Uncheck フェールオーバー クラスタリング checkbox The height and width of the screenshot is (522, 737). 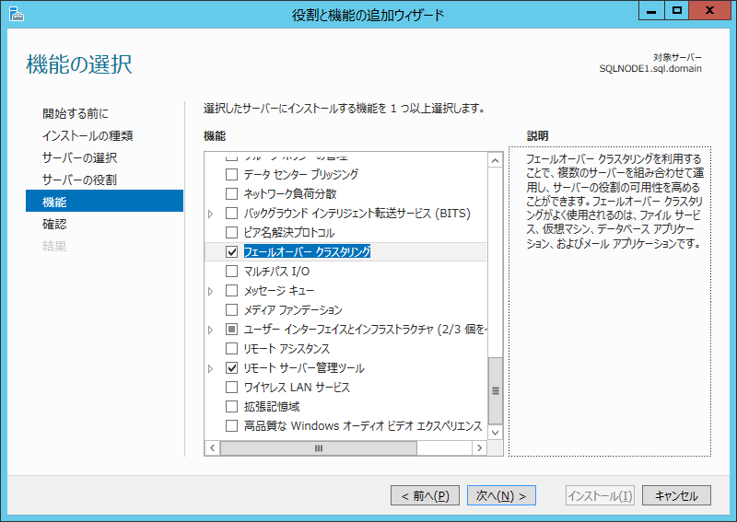click(232, 251)
